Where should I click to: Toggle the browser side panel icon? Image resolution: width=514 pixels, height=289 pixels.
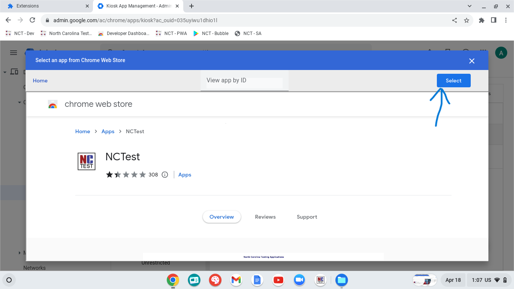[494, 20]
